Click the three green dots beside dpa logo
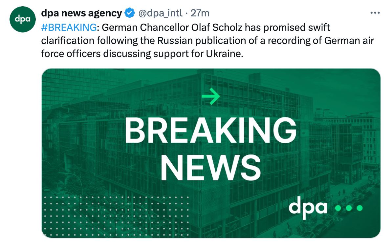 point(348,208)
